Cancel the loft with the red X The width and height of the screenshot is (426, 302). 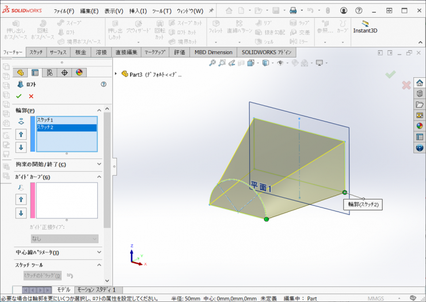31,96
